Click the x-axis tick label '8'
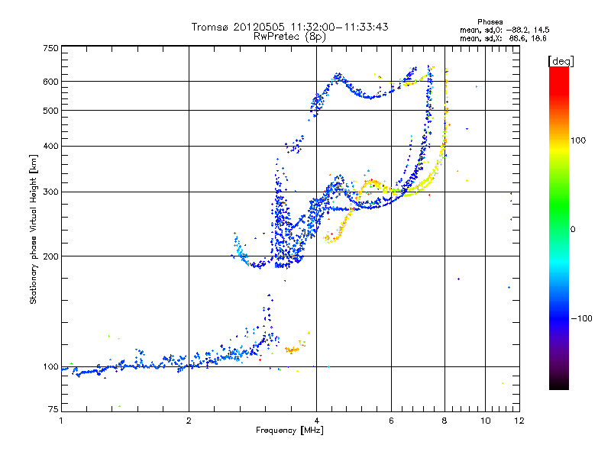This screenshot has width=611, height=458. (445, 421)
